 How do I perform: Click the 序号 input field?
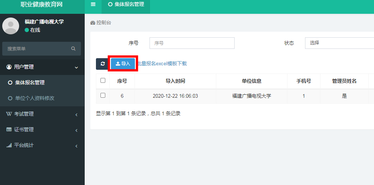tap(192, 43)
